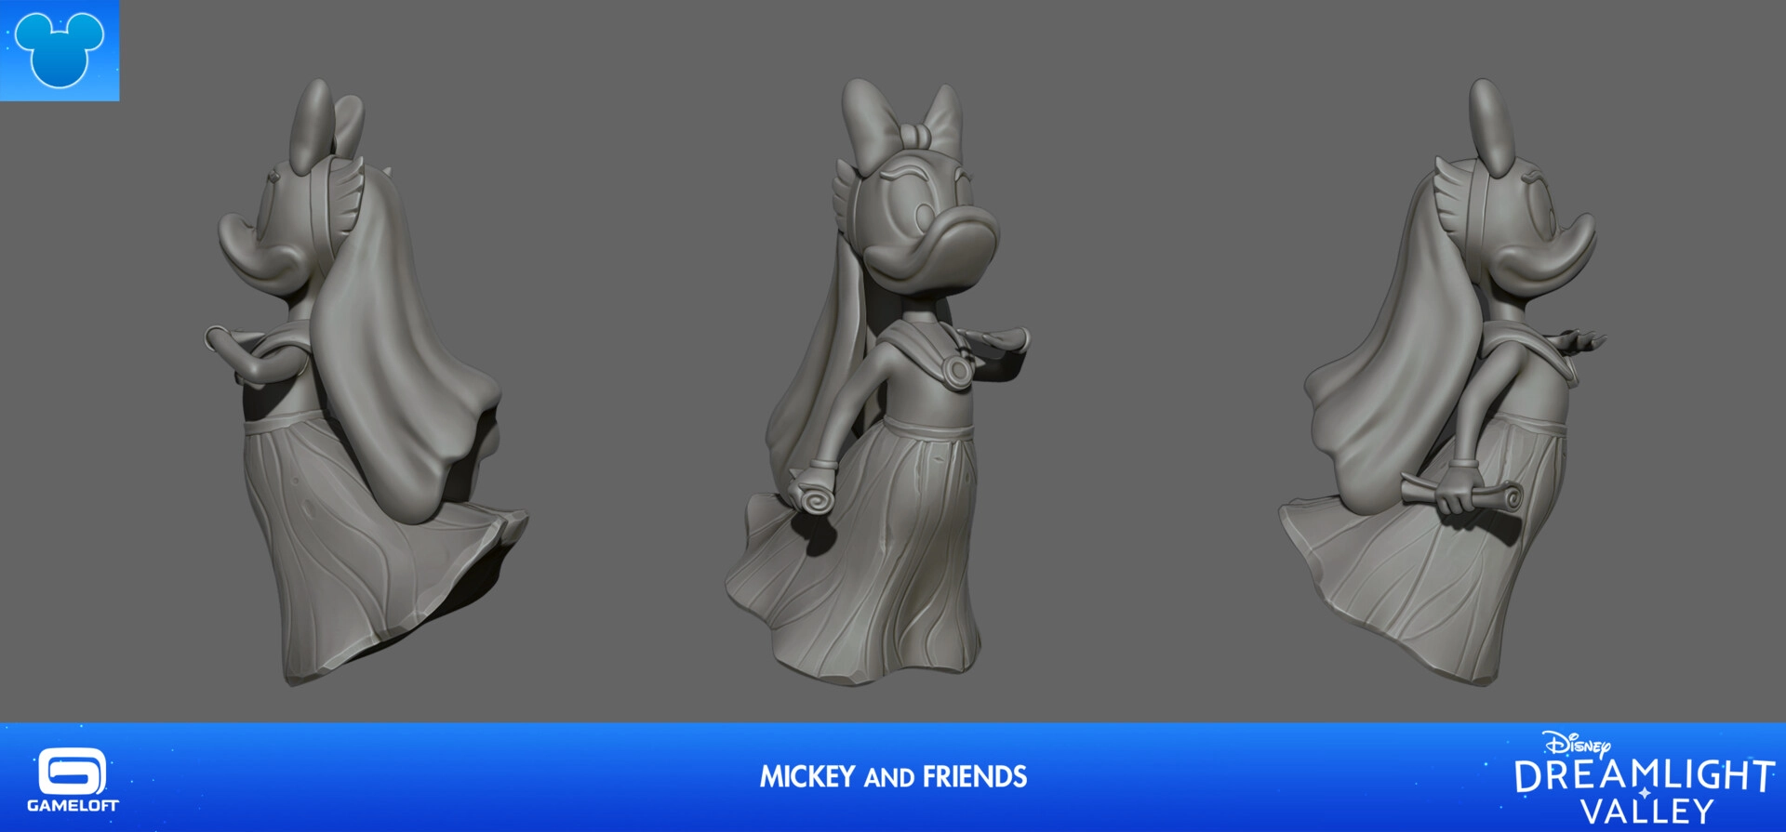Click the blue Mickey head icon
Screen dimensions: 1786x832
[x=60, y=50]
